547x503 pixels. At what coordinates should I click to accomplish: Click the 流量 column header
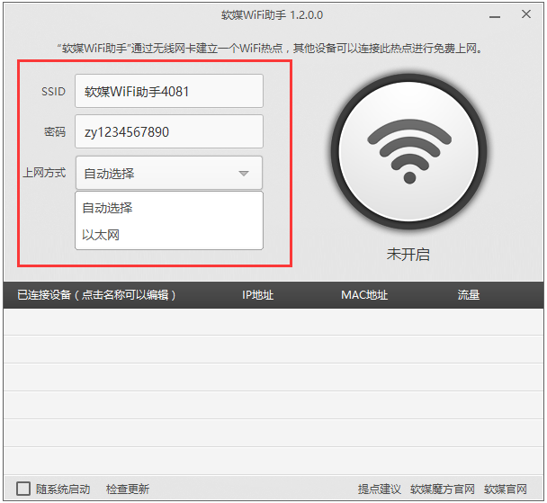[468, 294]
